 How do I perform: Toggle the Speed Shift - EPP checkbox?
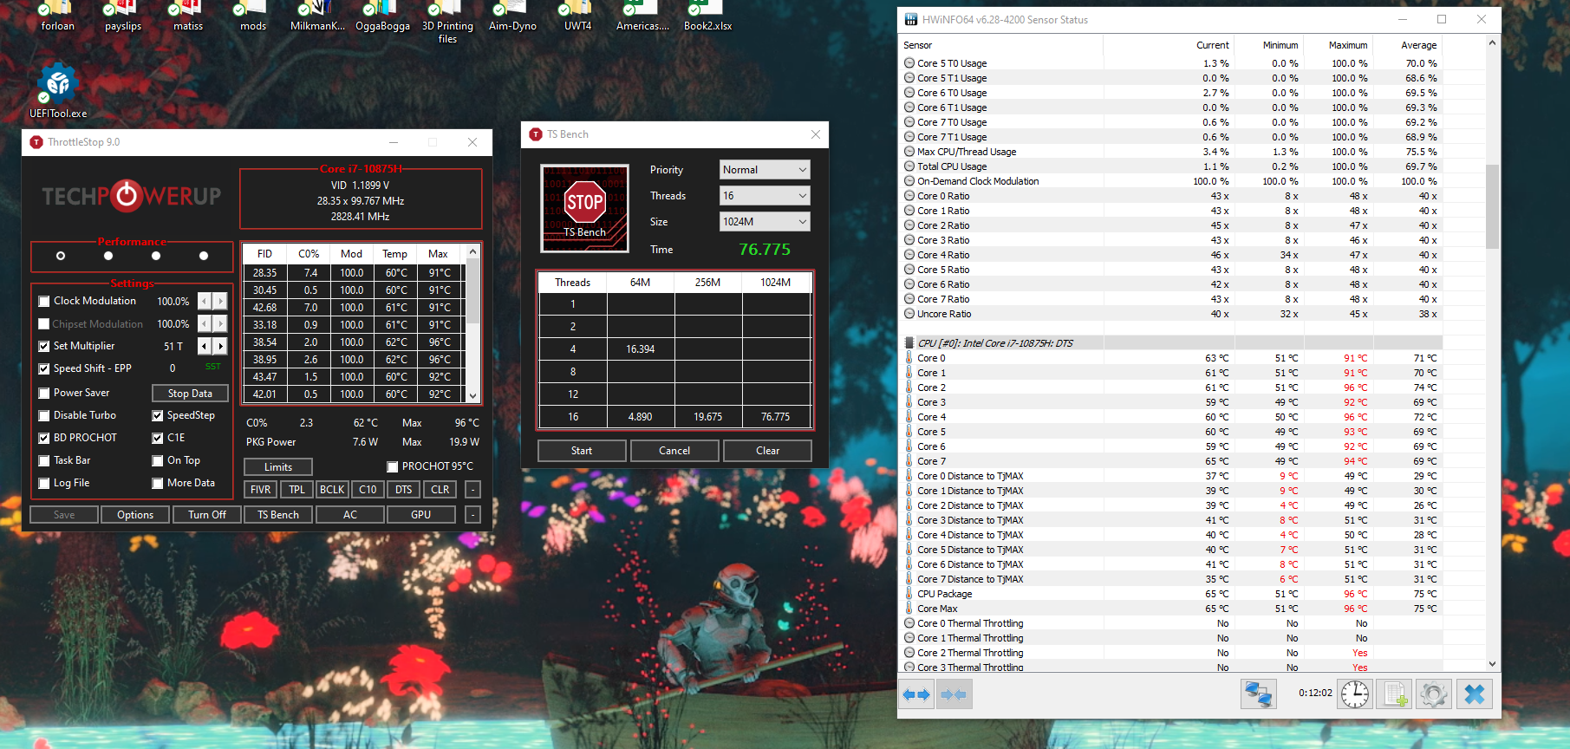[x=44, y=368]
